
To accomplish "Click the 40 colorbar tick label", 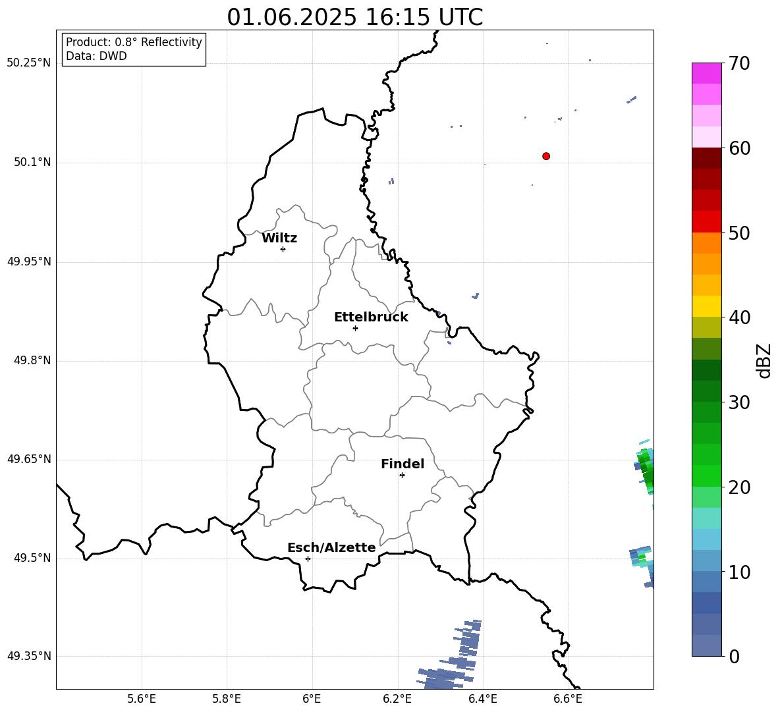I will tap(739, 317).
